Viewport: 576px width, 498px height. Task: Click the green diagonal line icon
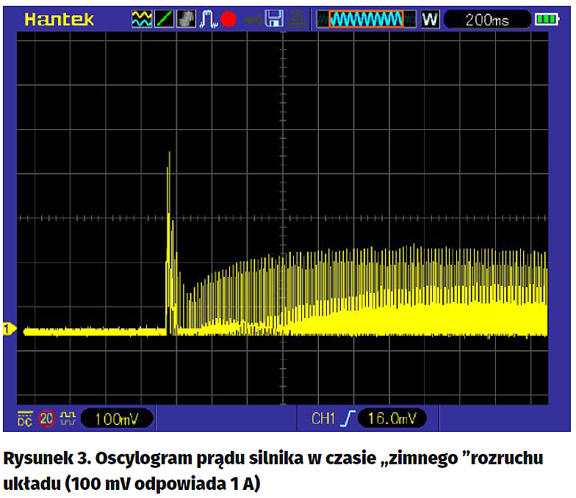tap(164, 19)
